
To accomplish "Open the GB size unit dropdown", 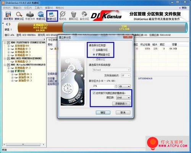I will [125, 86].
